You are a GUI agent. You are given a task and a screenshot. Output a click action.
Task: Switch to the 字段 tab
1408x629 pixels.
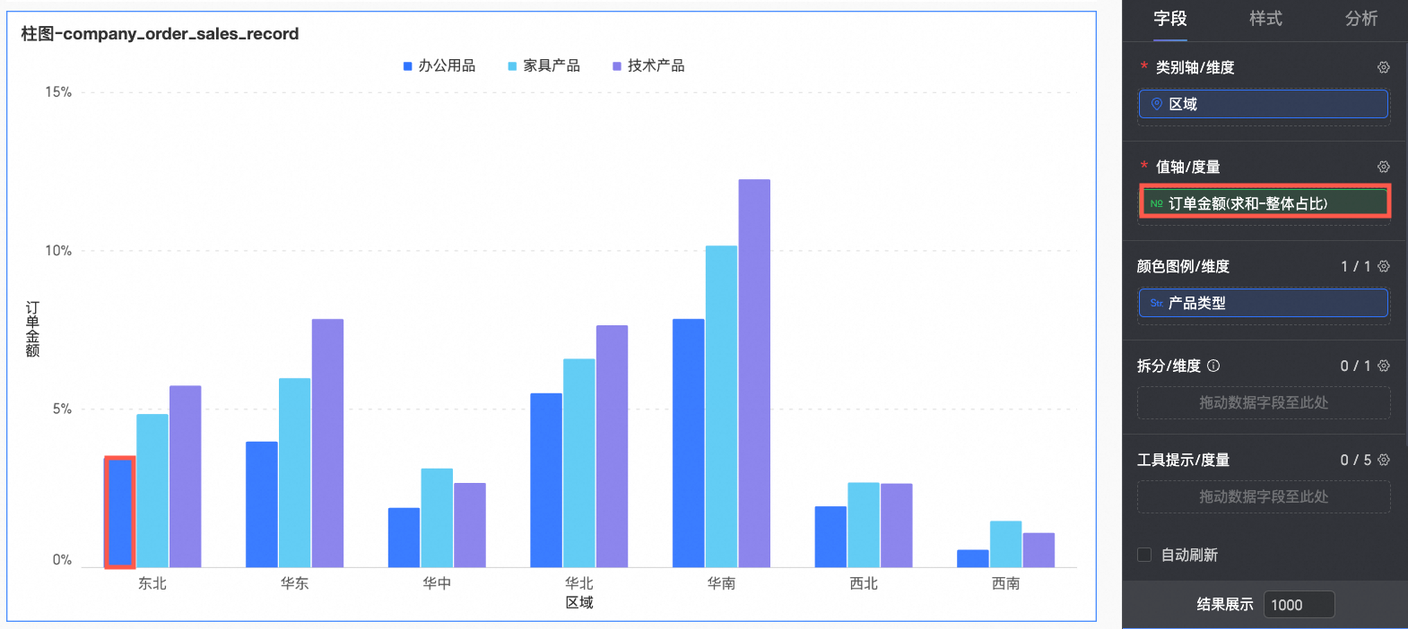[1170, 19]
